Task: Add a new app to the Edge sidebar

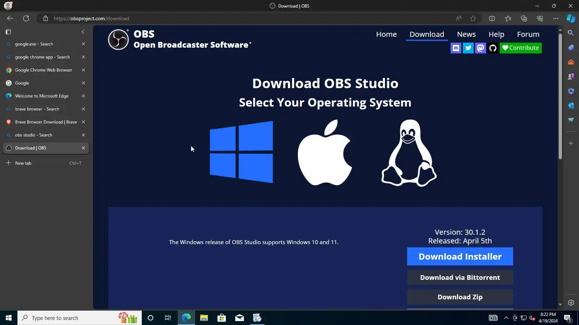Action: pos(571,143)
